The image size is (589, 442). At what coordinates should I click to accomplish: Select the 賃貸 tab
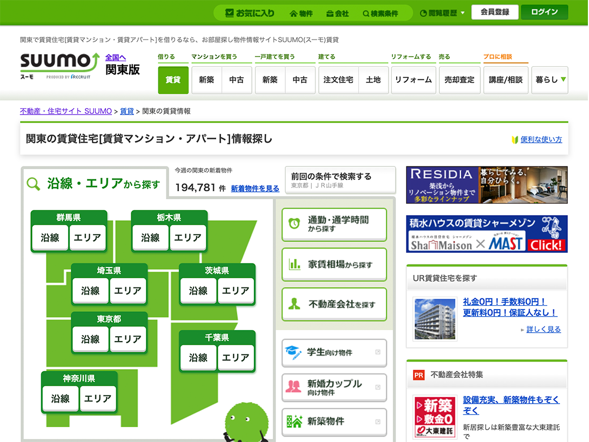click(x=173, y=80)
